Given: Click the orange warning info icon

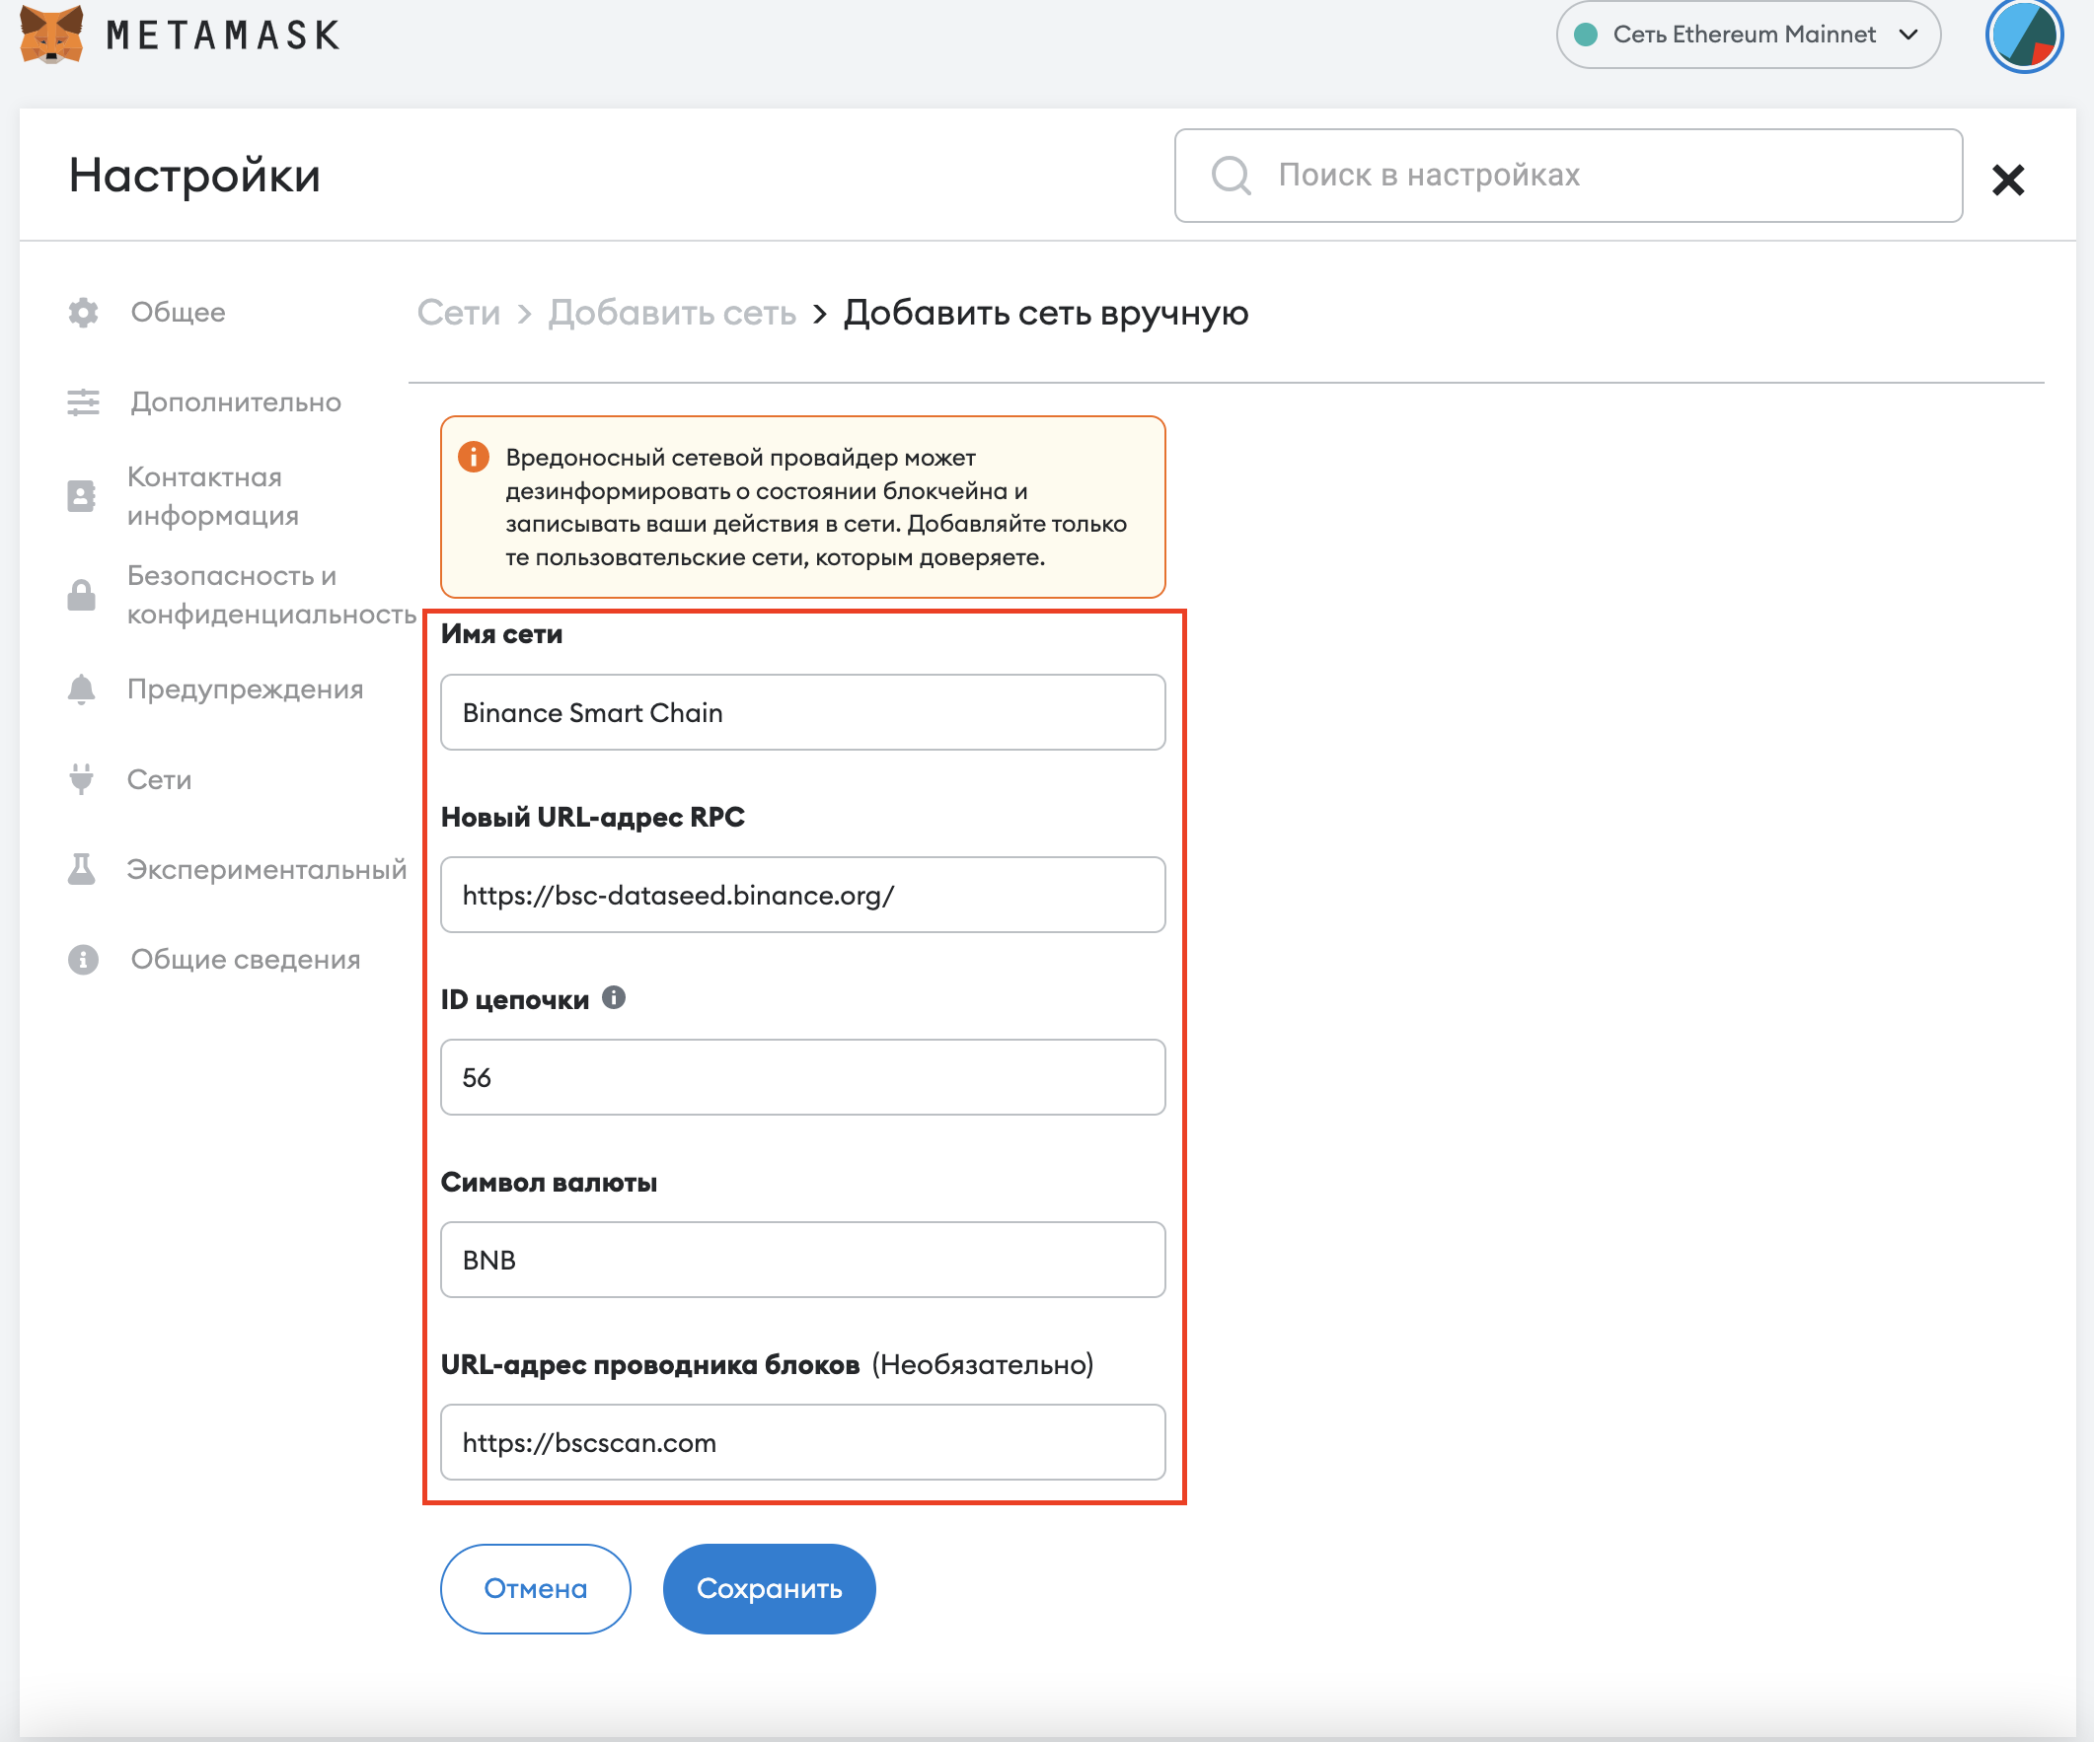Looking at the screenshot, I should pyautogui.click(x=473, y=457).
